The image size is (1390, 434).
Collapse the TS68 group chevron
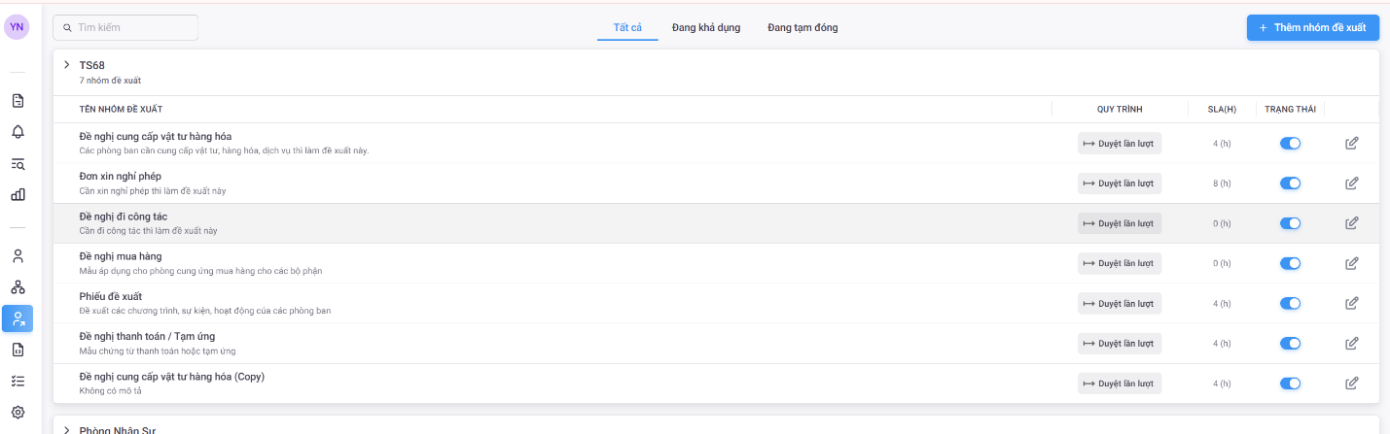(66, 65)
